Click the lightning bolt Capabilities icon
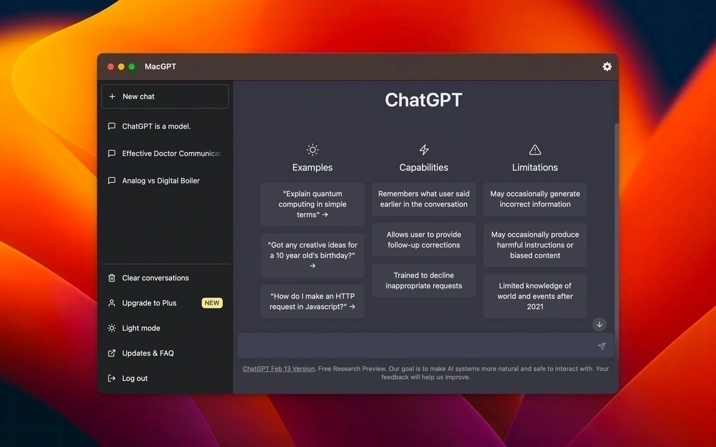The image size is (716, 447). 424,150
